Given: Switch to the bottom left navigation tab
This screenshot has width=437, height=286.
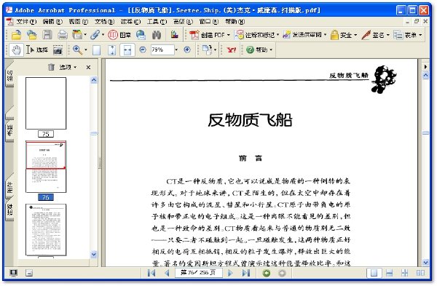Looking at the screenshot, I should coord(9,209).
